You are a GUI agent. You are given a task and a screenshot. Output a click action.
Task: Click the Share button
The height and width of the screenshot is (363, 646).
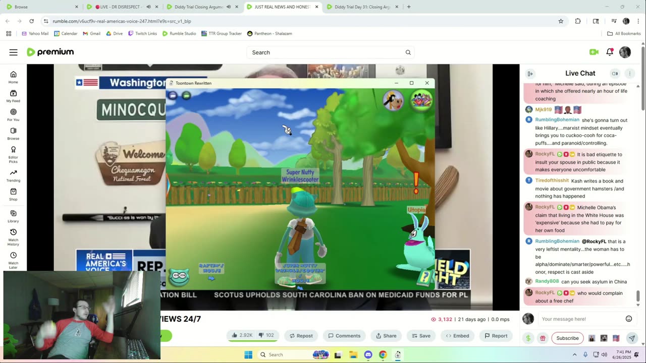pyautogui.click(x=386, y=336)
